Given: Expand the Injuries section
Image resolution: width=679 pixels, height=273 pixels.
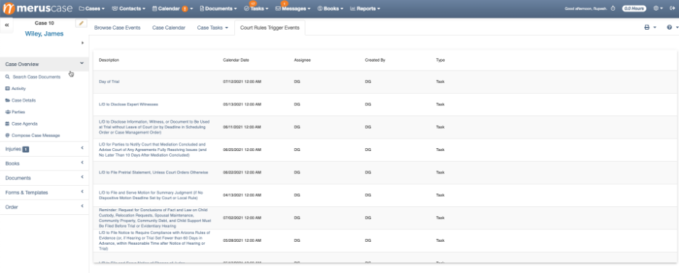Looking at the screenshot, I should (44, 149).
